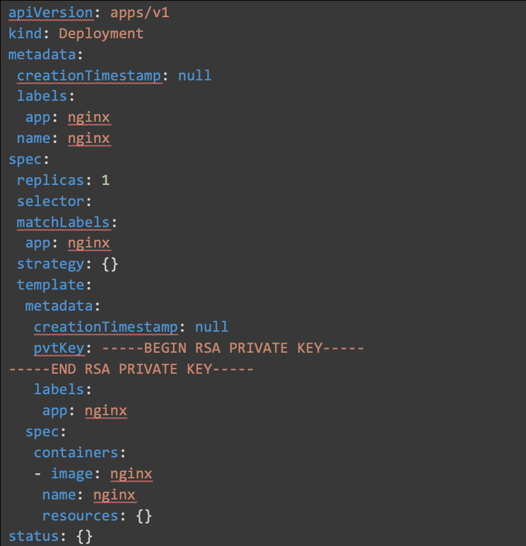Click the resources key
This screenshot has height=546, width=526.
(80, 515)
